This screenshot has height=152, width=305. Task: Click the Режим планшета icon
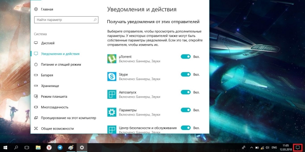[36, 97]
